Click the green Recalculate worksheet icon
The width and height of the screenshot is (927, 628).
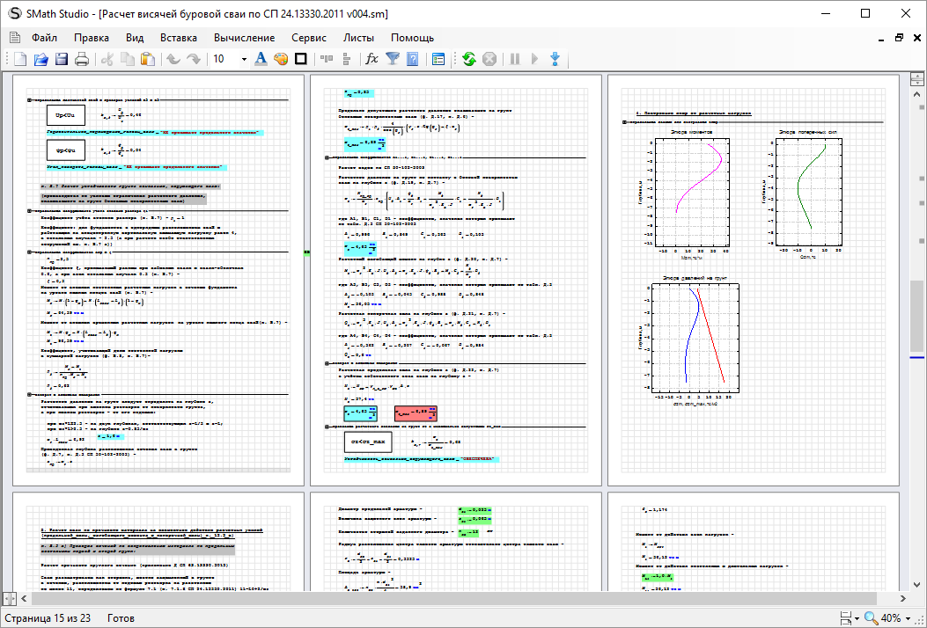click(x=468, y=59)
